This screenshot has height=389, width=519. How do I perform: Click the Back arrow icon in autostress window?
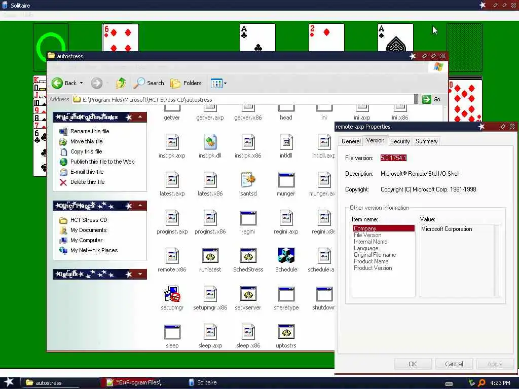pos(57,83)
